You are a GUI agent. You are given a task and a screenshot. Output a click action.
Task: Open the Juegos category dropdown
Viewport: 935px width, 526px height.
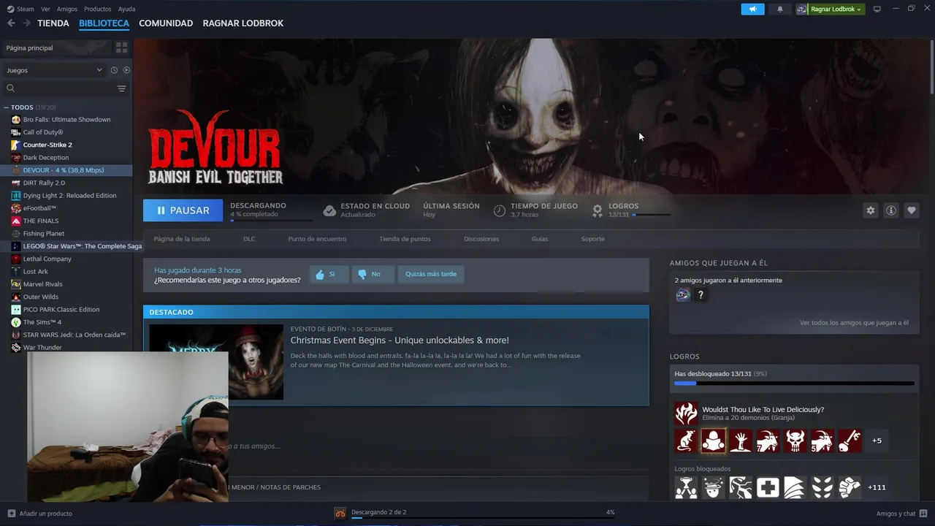click(54, 70)
